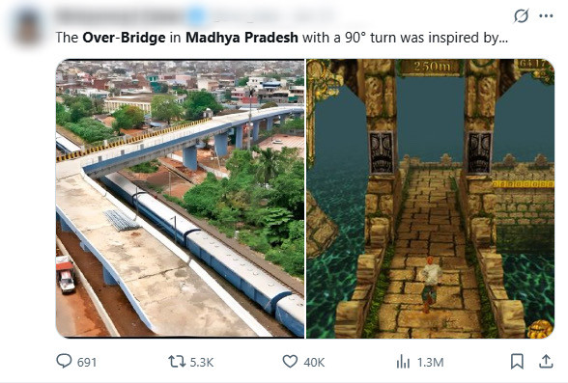Screen dimensions: 568x383
Task: Click the 691 replies count
Action: (x=87, y=362)
